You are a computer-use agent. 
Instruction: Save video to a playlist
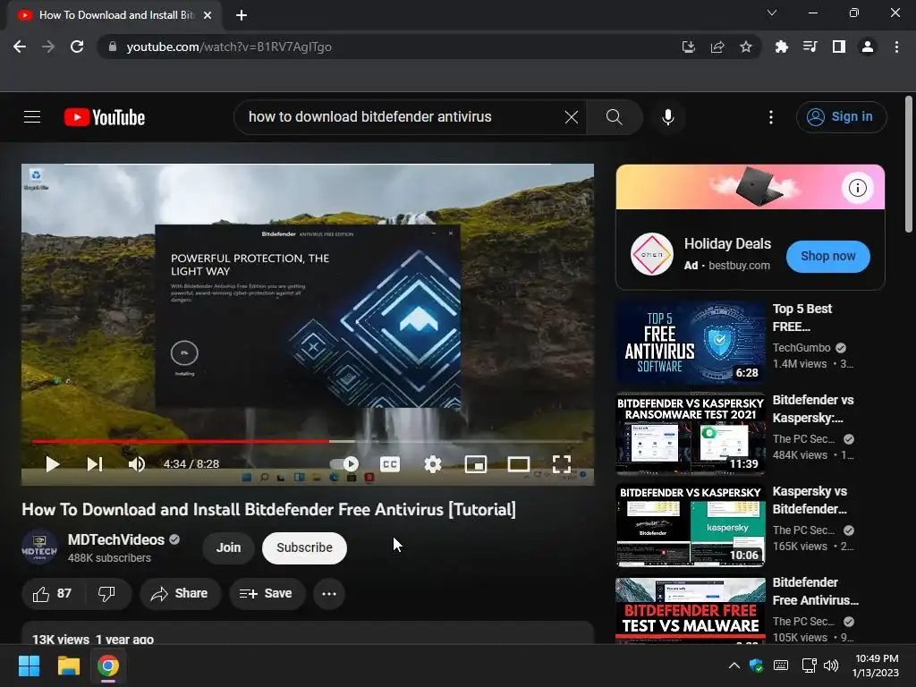[267, 594]
